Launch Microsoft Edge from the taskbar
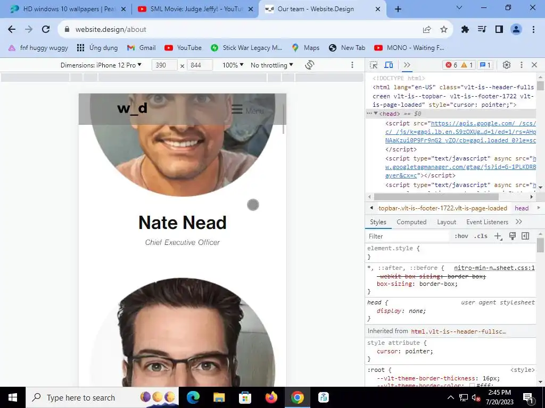 coord(193,397)
